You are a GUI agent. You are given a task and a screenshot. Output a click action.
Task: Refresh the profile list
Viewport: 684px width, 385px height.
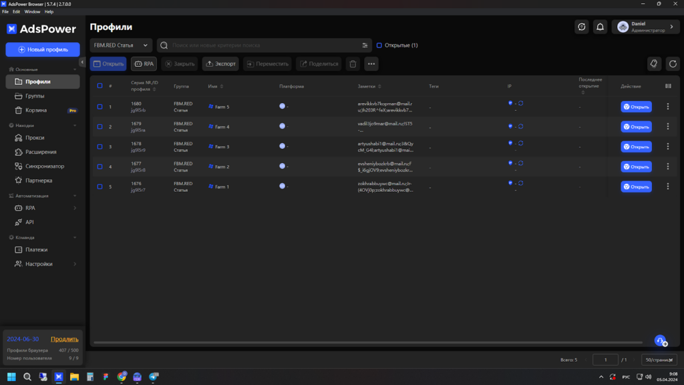[x=673, y=63]
